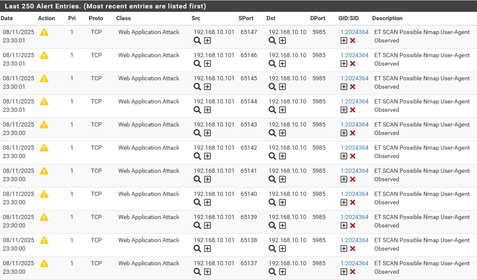Click source IP lookup magnifier in SPort 65147 row
477x280 pixels.
(x=197, y=40)
